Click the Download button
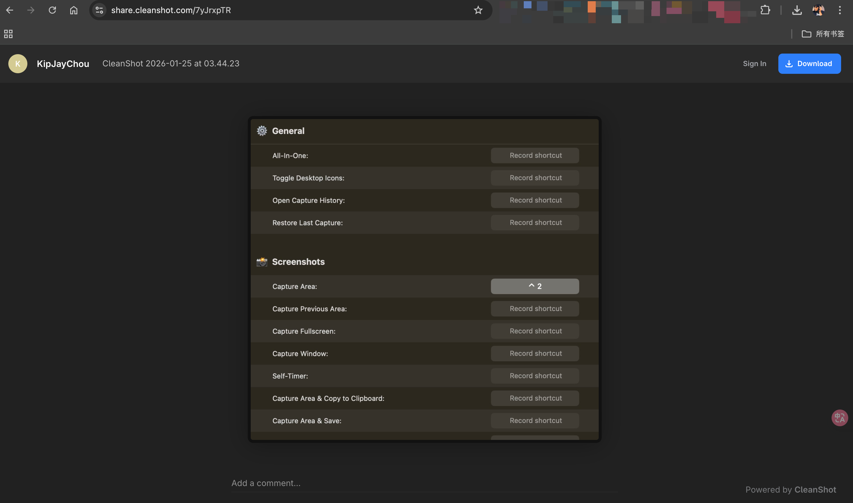 click(x=809, y=64)
